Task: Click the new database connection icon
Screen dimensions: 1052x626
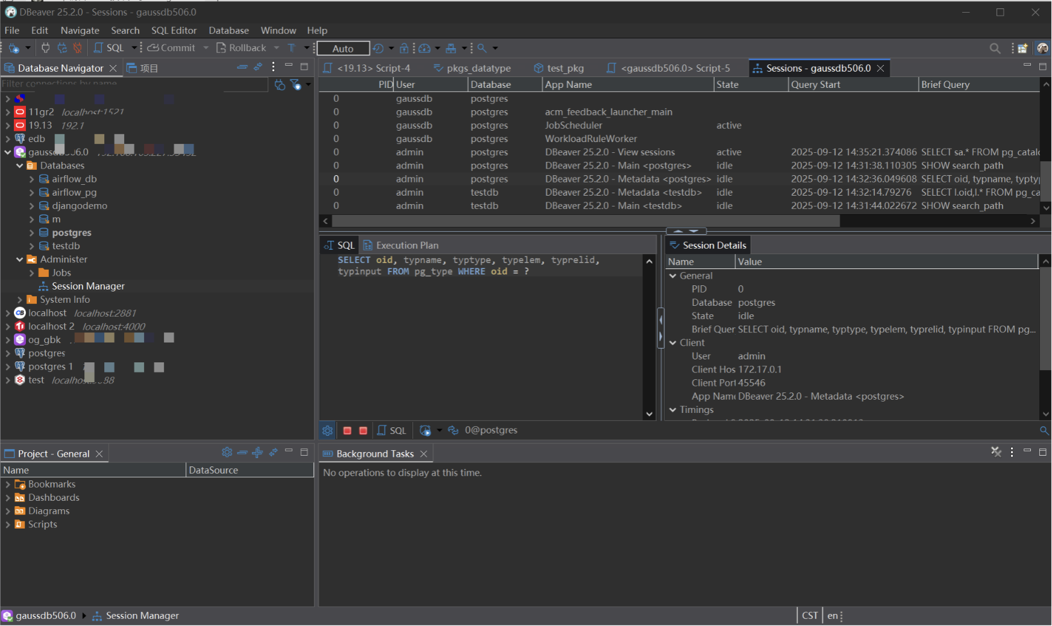Action: pyautogui.click(x=14, y=48)
